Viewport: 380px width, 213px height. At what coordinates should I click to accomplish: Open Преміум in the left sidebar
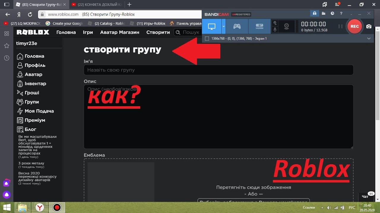tap(31, 120)
